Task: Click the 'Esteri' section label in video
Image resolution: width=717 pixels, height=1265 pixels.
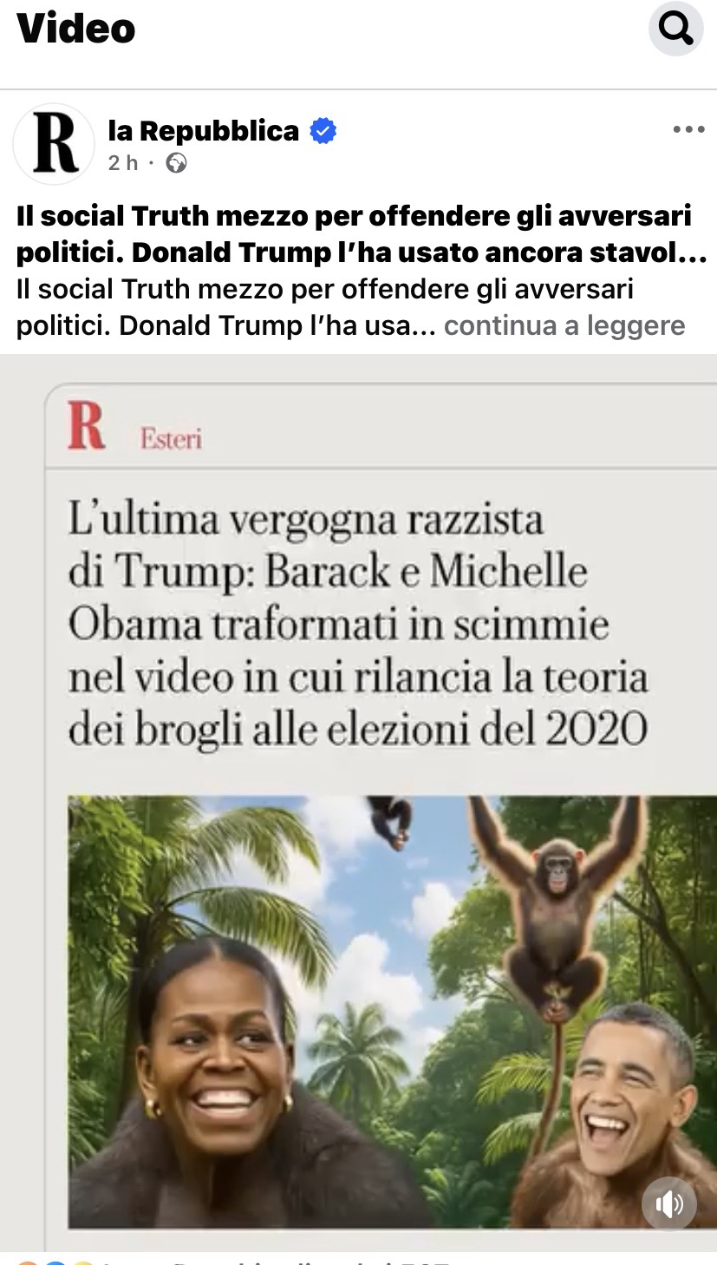Action: point(171,439)
